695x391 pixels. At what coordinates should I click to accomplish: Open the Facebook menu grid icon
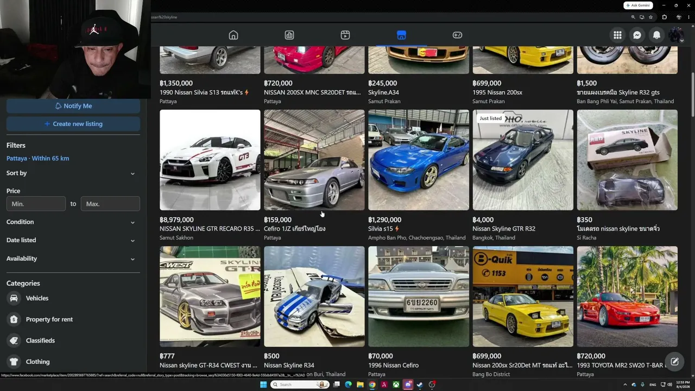[x=617, y=35]
